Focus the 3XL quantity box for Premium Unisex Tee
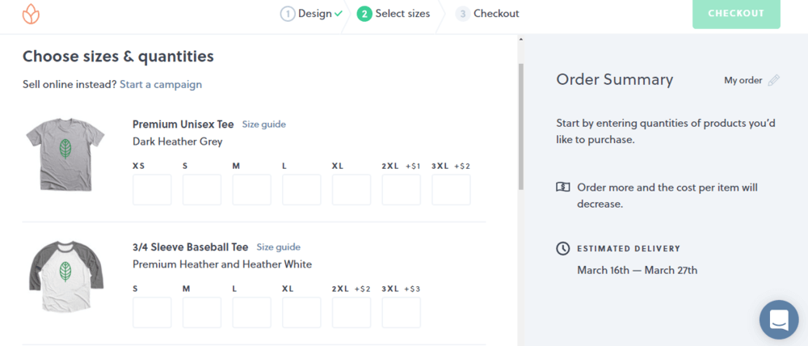 (451, 190)
